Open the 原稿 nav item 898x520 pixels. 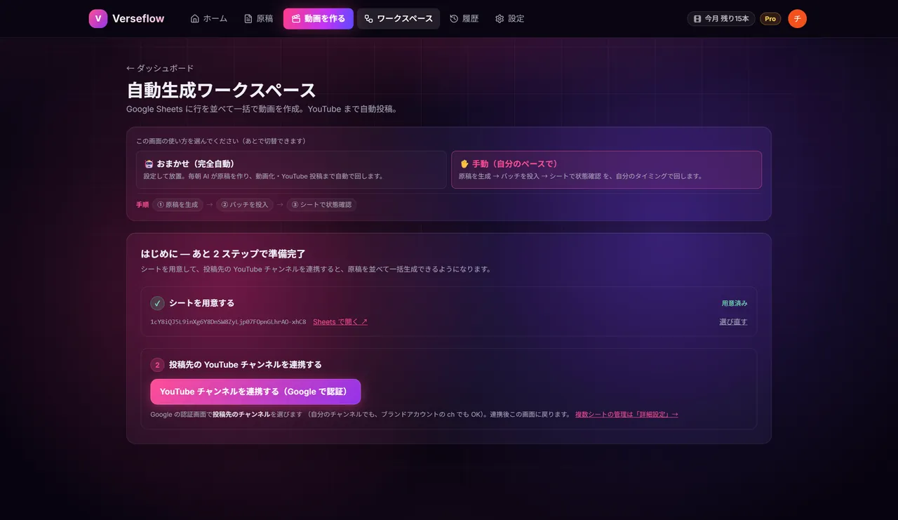(x=259, y=19)
